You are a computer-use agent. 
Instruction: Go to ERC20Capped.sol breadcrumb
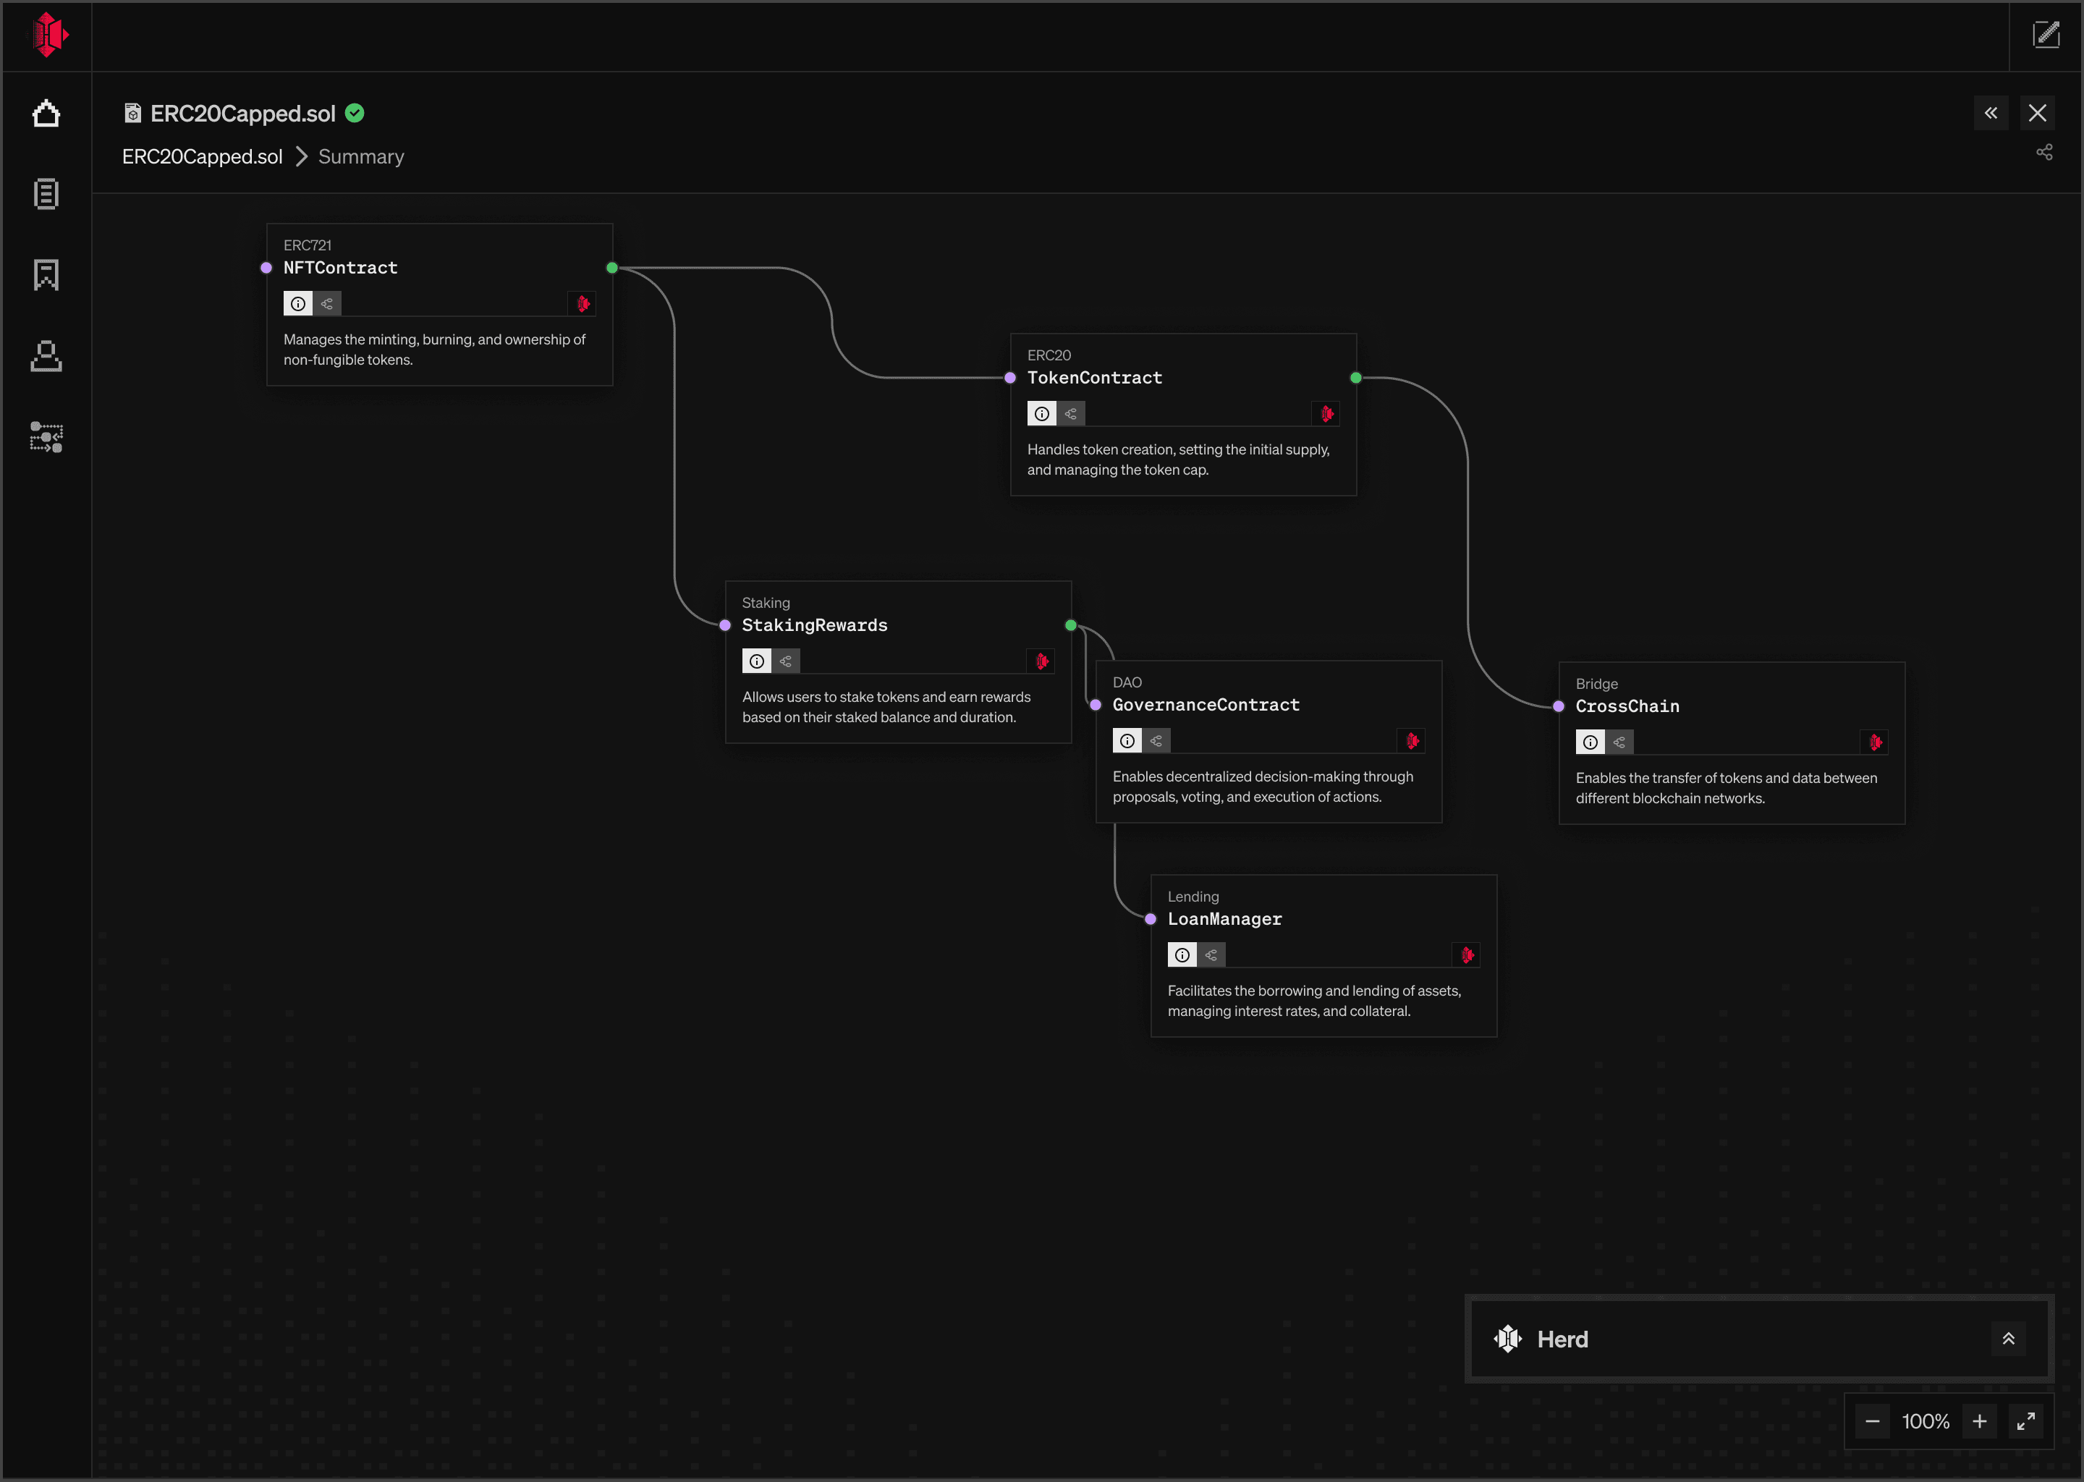coord(203,157)
